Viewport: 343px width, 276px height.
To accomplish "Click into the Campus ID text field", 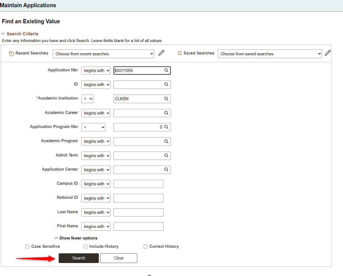I will point(138,184).
